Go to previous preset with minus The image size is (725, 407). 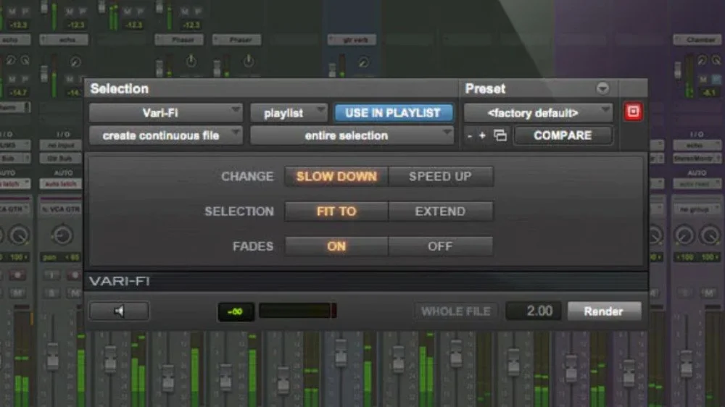[x=470, y=136]
